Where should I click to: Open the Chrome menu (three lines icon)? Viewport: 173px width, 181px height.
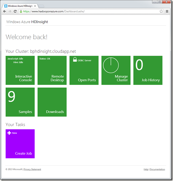[167, 11]
